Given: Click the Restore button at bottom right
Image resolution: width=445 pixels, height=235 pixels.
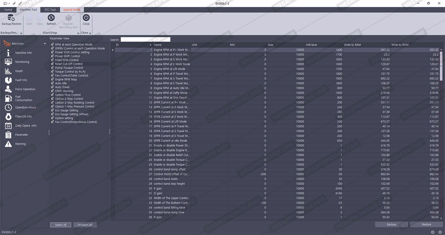Looking at the screenshot, I should pos(426,224).
